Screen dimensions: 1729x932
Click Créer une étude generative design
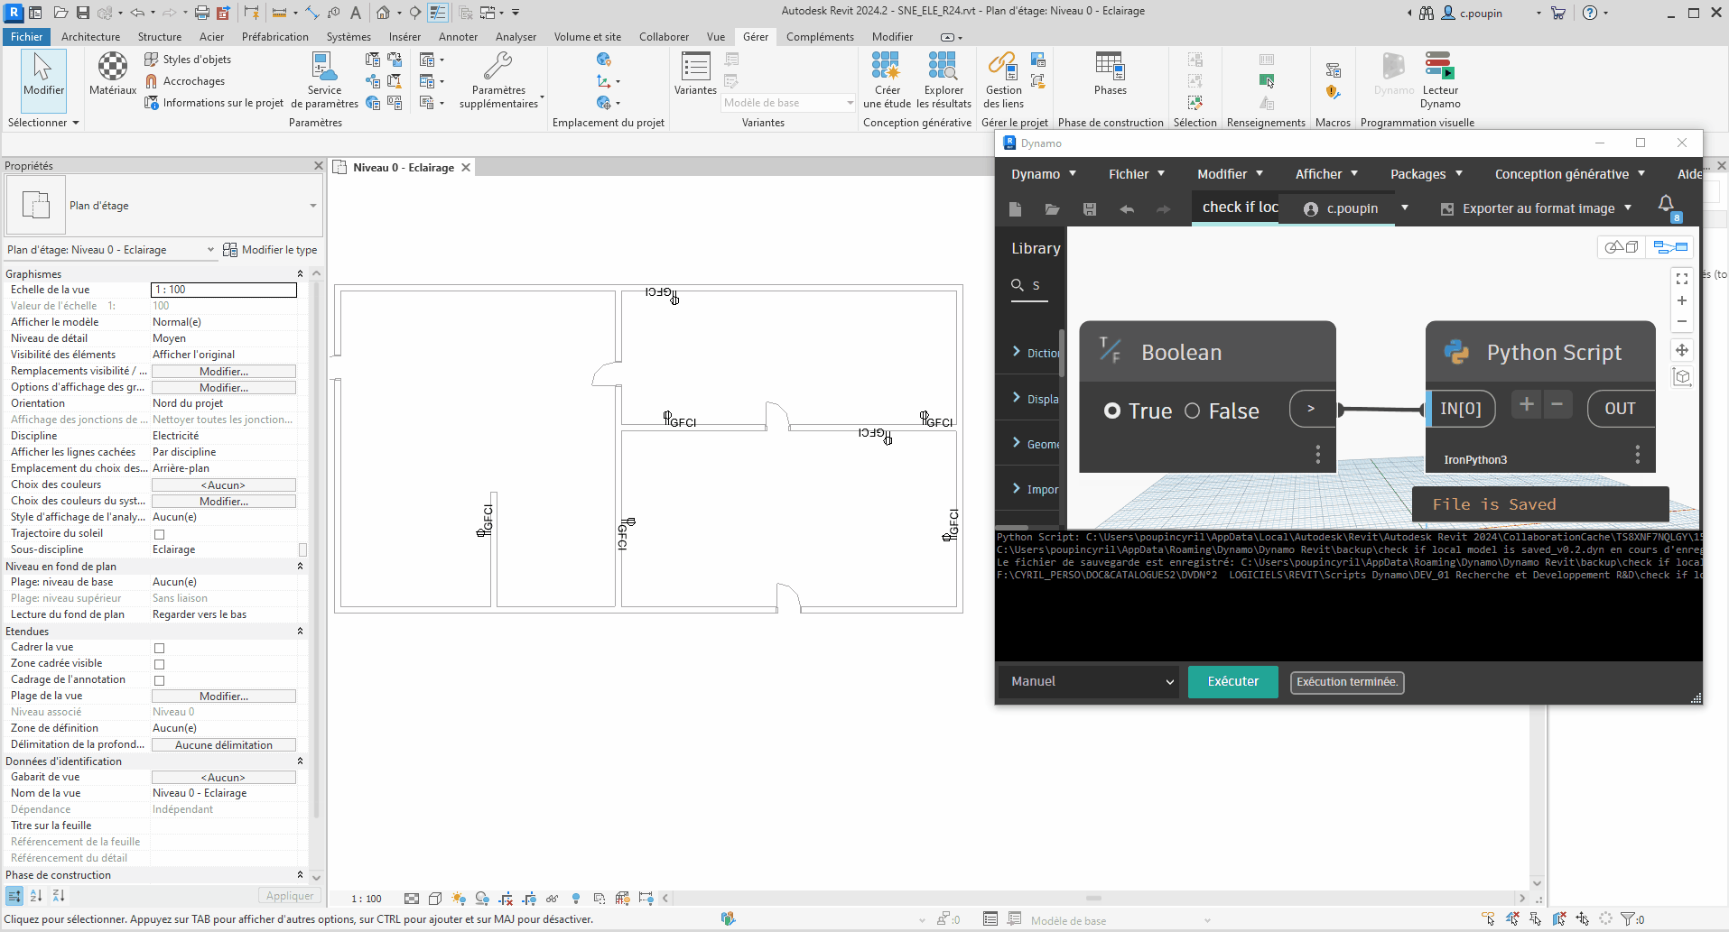887,80
